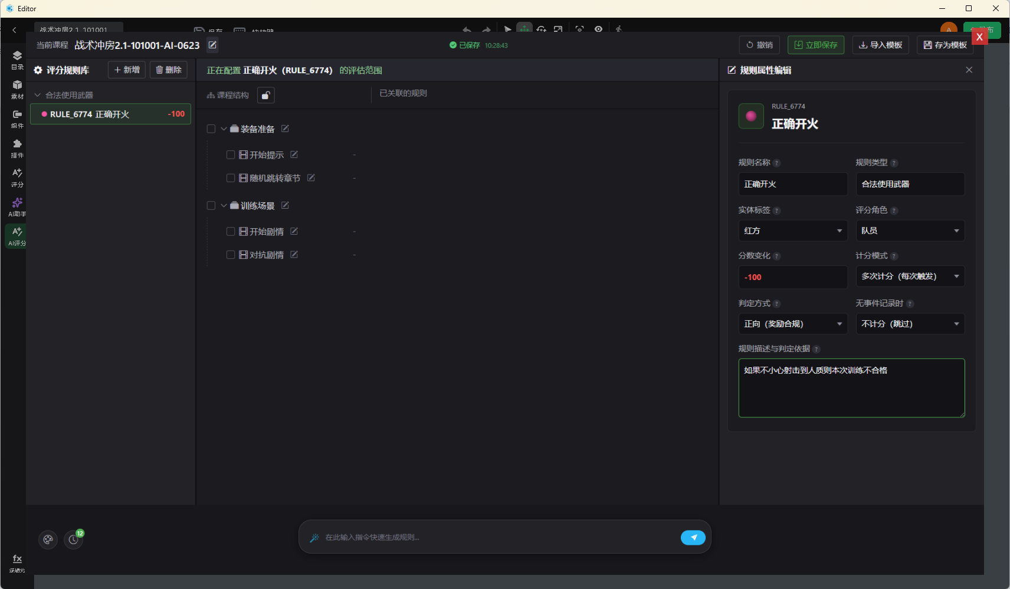Open the 评分角色 dropdown showing 队员

[x=910, y=231]
